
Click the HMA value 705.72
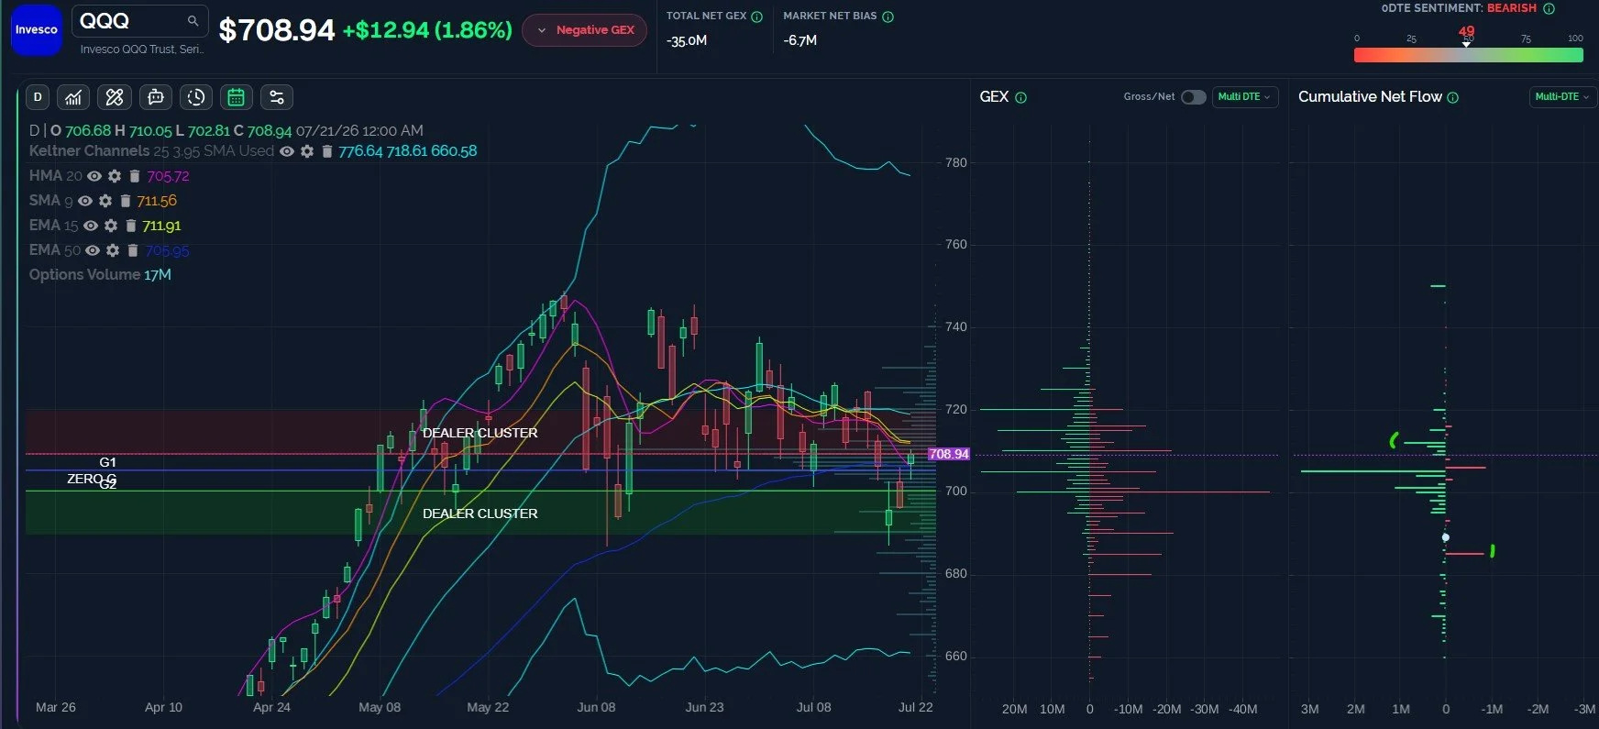pyautogui.click(x=168, y=176)
